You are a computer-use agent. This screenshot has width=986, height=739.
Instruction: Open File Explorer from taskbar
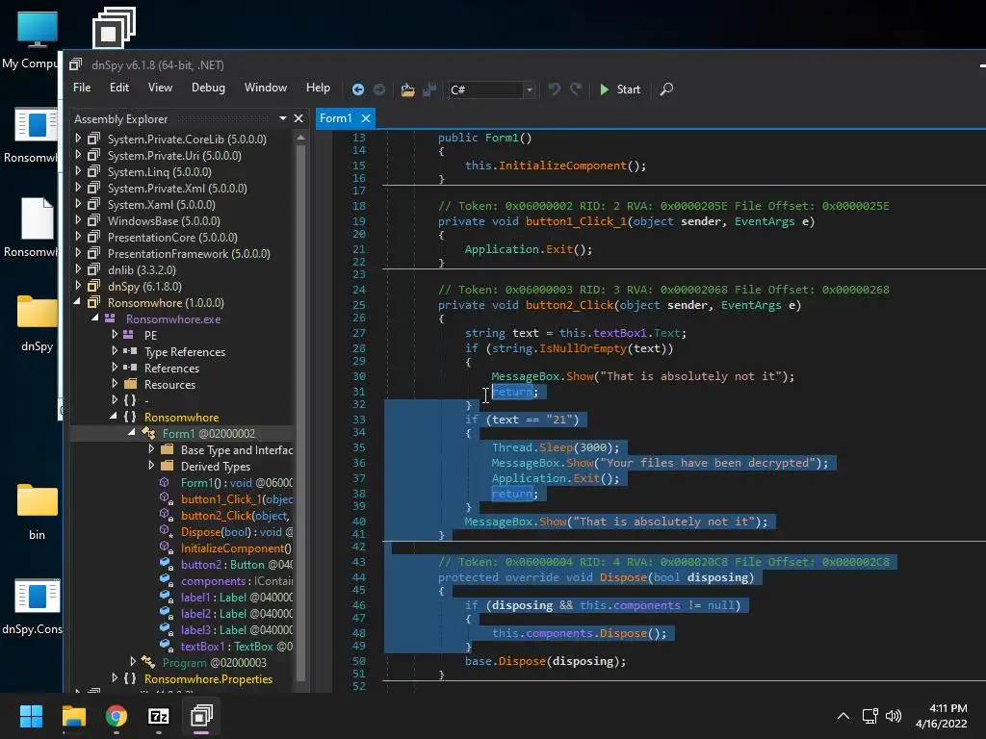[x=73, y=716]
